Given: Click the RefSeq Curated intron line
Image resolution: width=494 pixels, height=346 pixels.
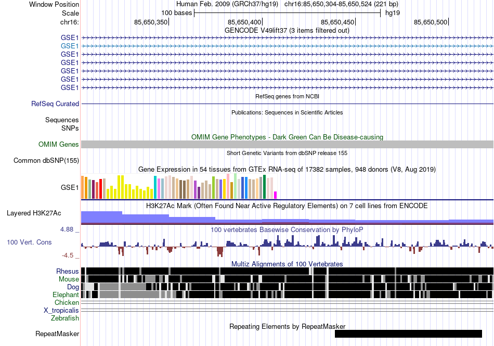Looking at the screenshot, I should (288, 104).
